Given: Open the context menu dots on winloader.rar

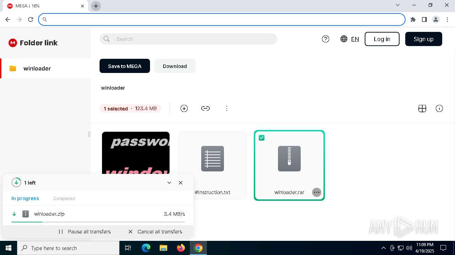Looking at the screenshot, I should click(316, 192).
